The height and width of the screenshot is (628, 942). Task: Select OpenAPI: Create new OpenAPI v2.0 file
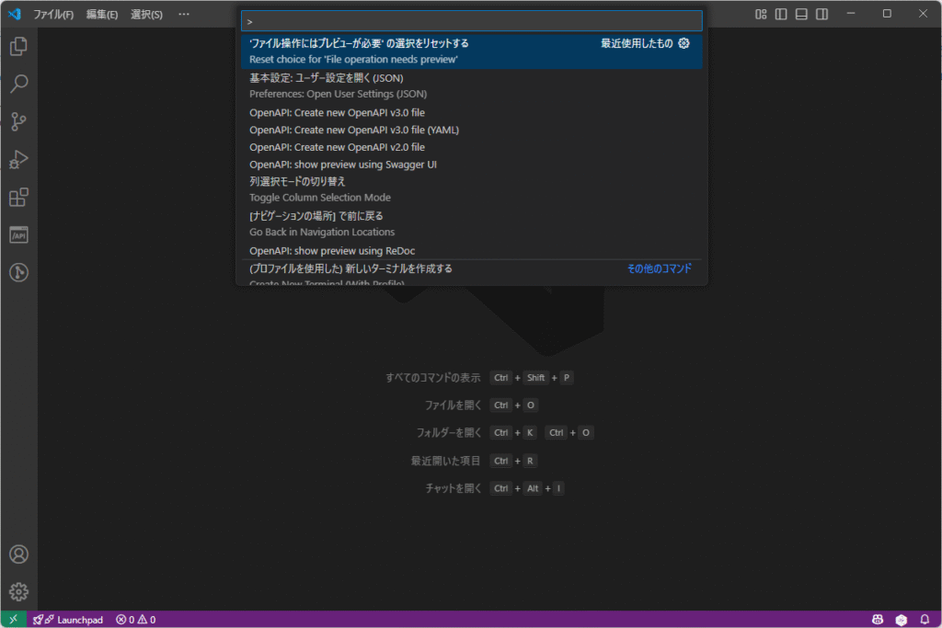pyautogui.click(x=472, y=147)
